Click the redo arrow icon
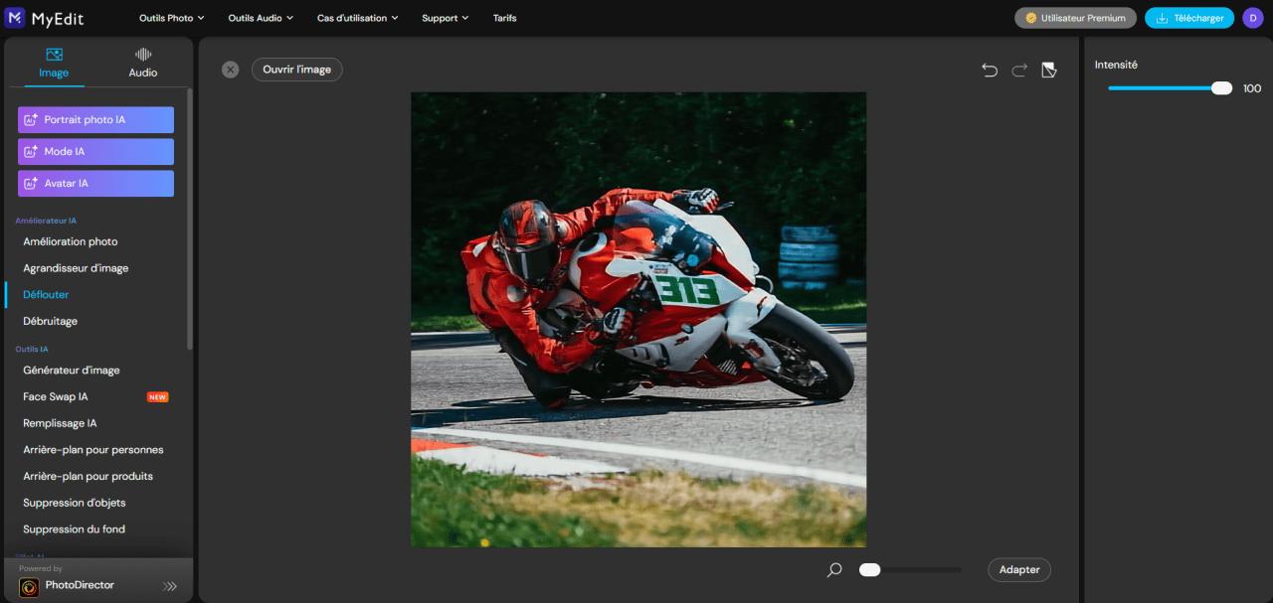Screen dimensions: 1273x603 (1018, 70)
